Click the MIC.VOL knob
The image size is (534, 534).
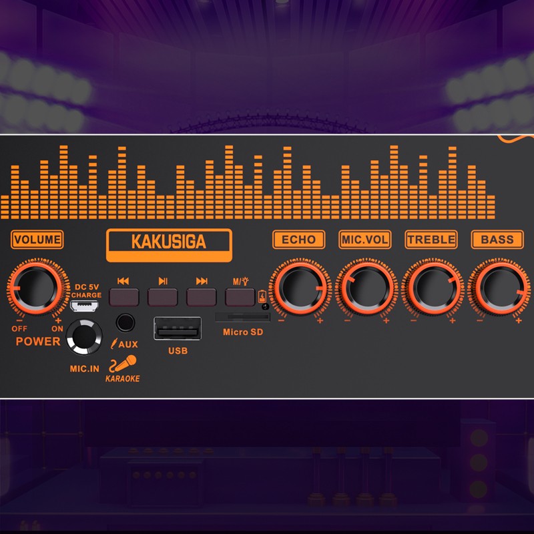click(365, 288)
